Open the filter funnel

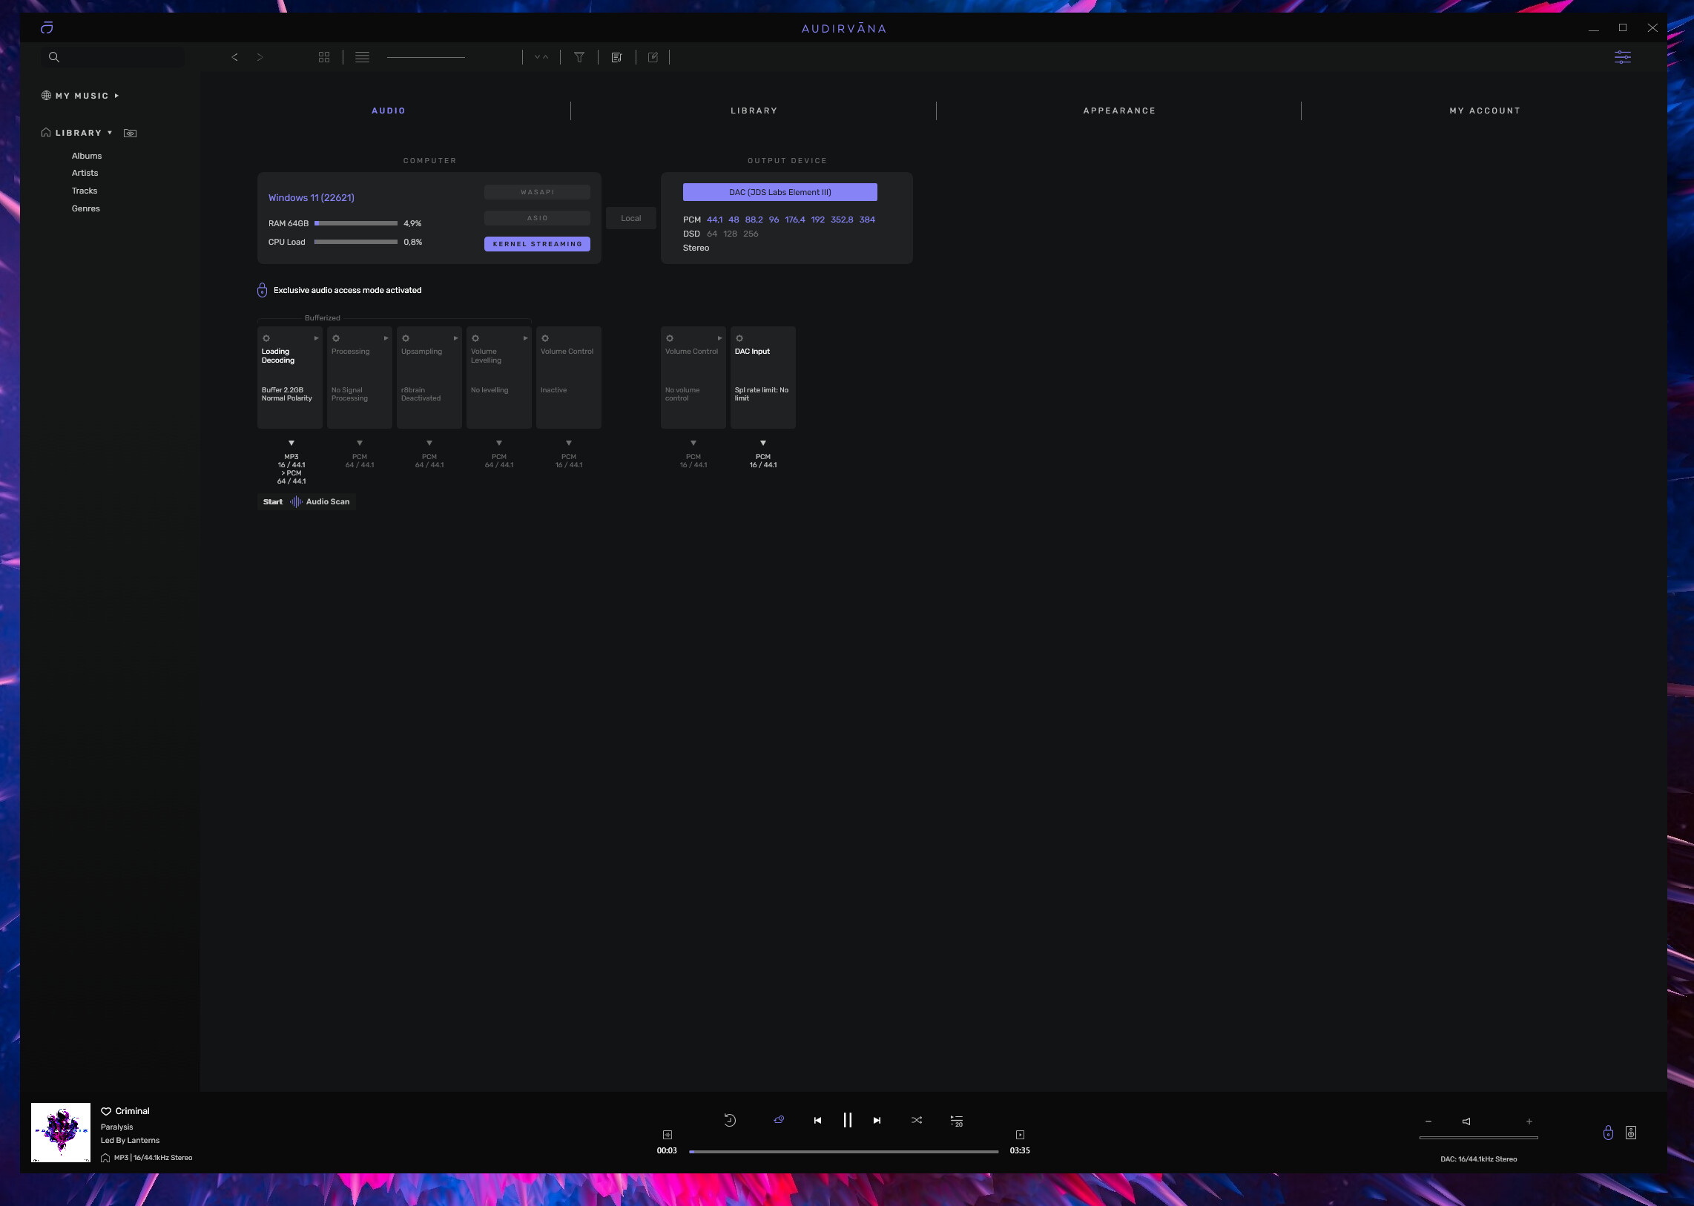coord(579,57)
